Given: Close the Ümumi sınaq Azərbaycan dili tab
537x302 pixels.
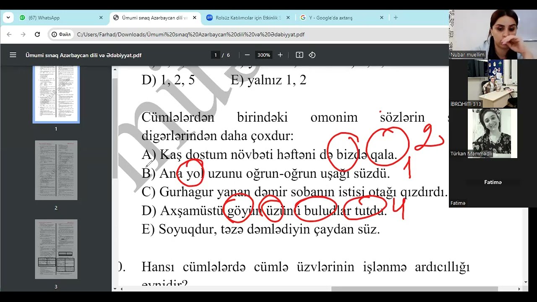Looking at the screenshot, I should [195, 18].
